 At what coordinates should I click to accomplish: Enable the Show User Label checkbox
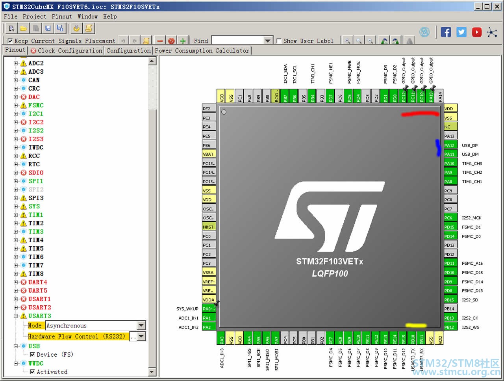tap(279, 41)
